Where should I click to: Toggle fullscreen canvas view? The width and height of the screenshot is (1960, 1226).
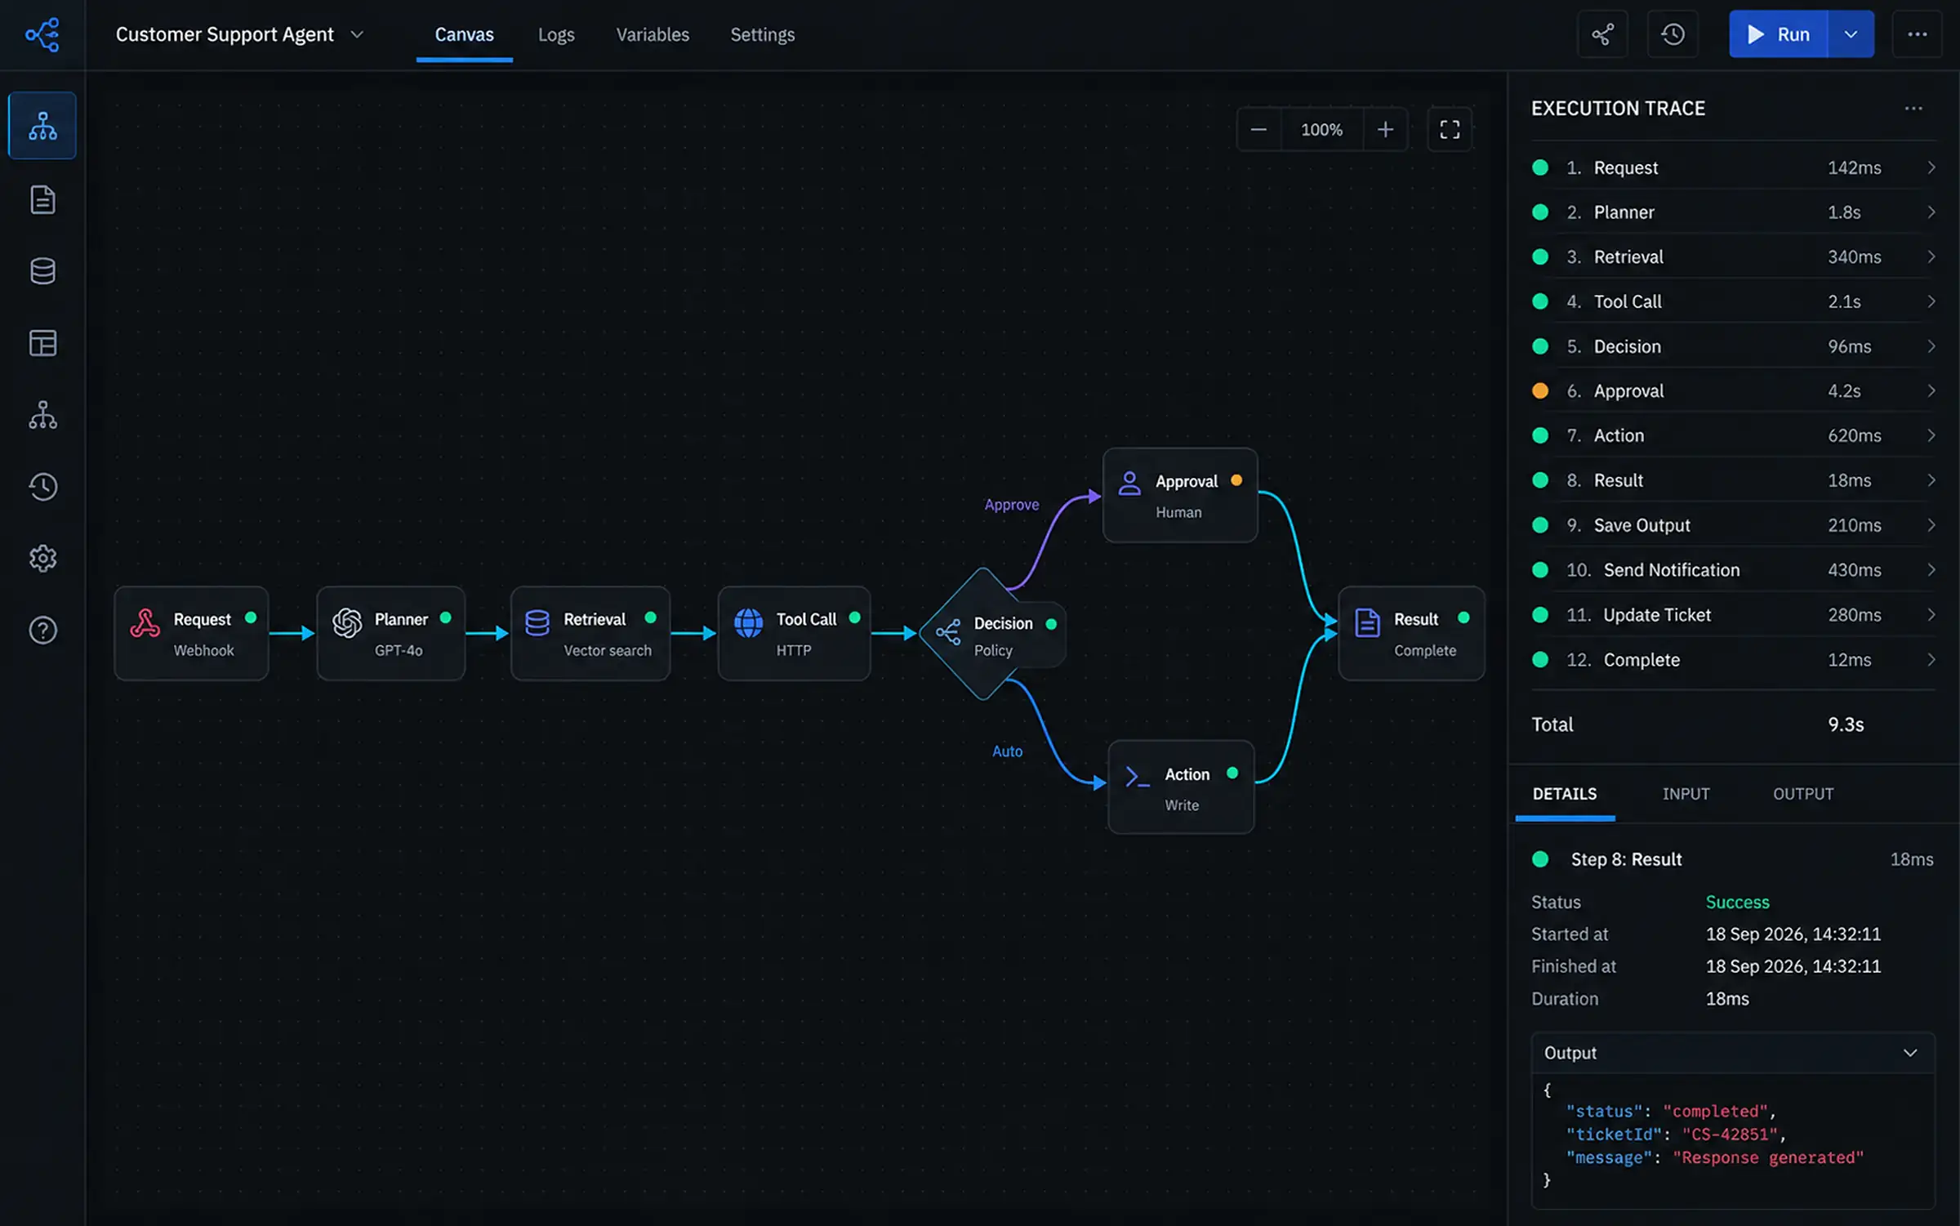coord(1450,130)
